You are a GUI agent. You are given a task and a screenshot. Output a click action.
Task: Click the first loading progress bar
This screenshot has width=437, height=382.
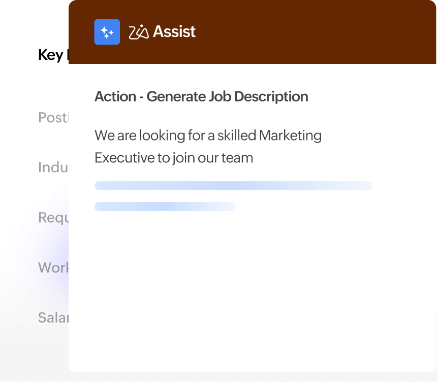point(233,186)
